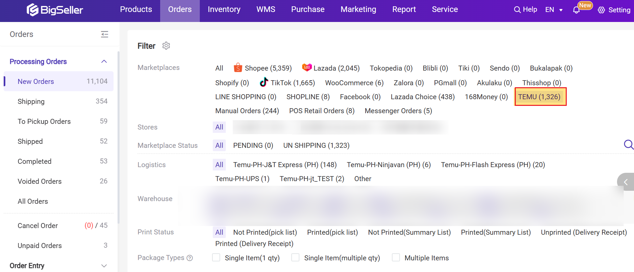Open the Products menu
The image size is (634, 272).
pos(136,9)
